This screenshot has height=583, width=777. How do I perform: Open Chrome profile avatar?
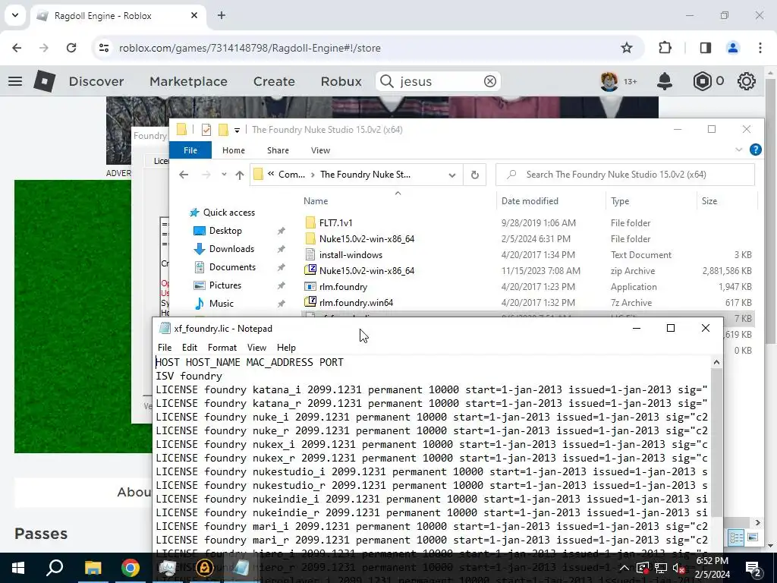point(732,48)
